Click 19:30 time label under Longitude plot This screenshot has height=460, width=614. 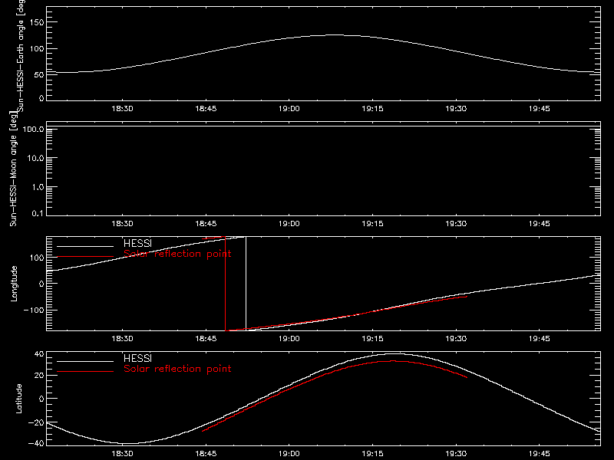click(456, 339)
